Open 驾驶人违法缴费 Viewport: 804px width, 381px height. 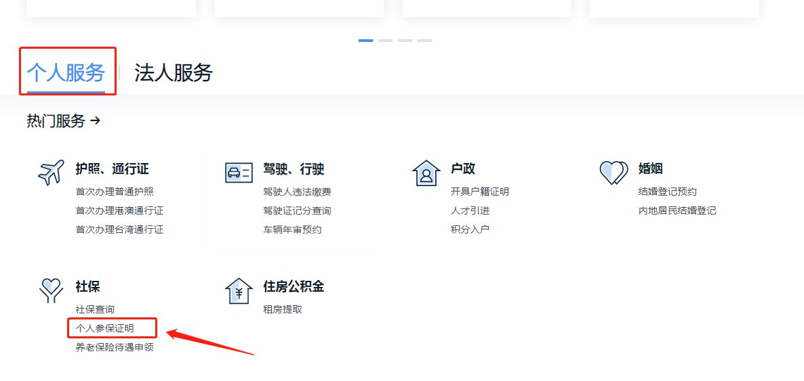coord(297,192)
